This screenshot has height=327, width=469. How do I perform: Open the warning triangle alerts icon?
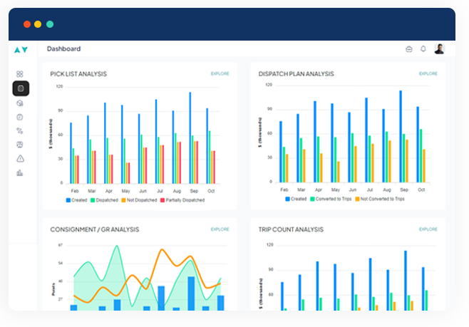tap(20, 158)
